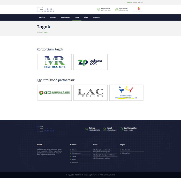Open the Shandong Imperial logo card

click(126, 93)
